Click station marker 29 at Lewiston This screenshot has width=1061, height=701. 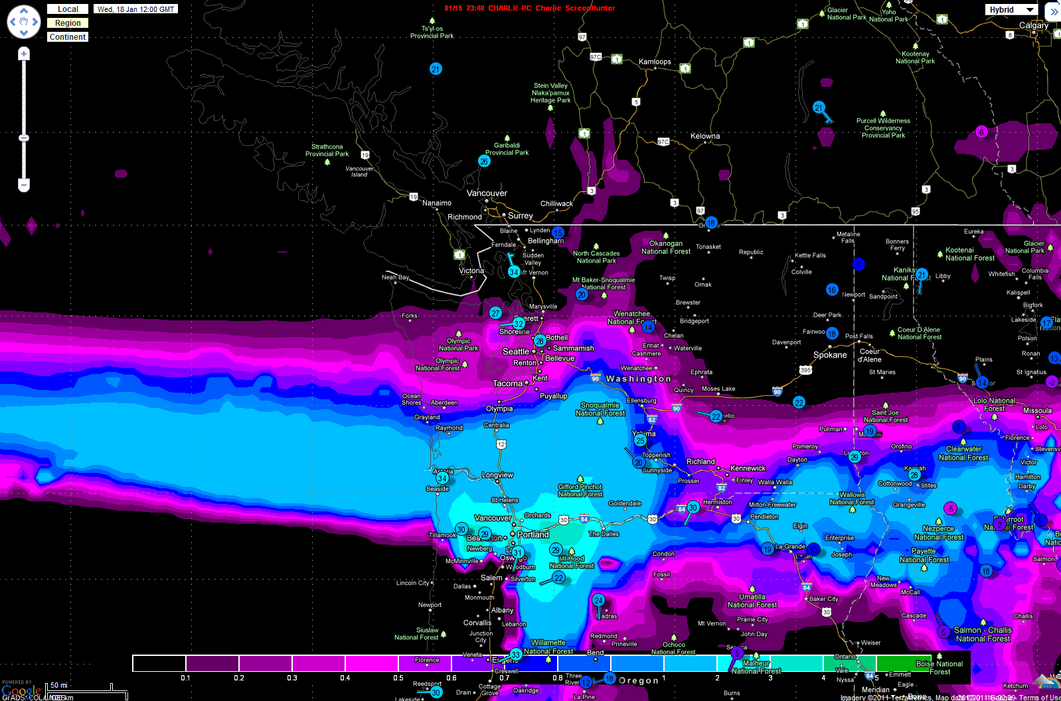[855, 457]
